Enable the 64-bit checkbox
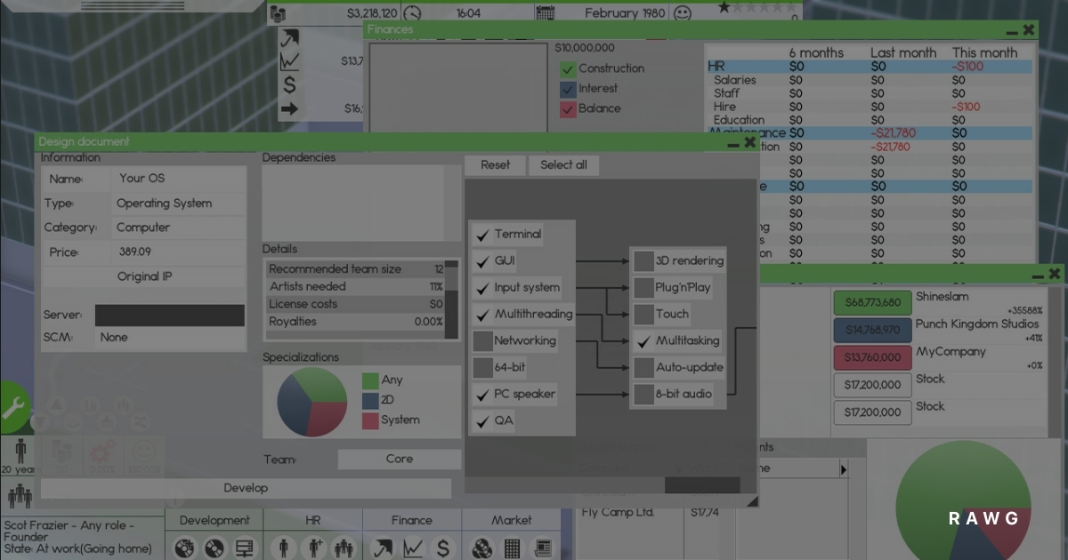 (x=483, y=367)
